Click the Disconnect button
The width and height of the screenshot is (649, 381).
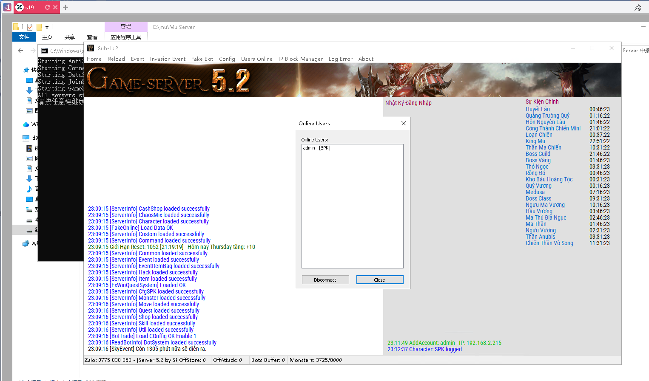click(x=325, y=280)
